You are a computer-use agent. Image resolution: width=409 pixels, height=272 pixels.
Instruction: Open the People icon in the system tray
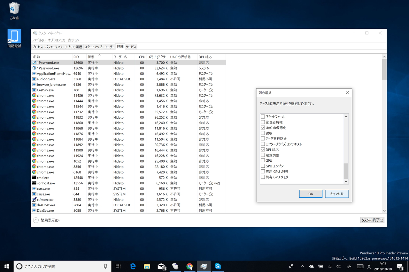pyautogui.click(x=291, y=266)
